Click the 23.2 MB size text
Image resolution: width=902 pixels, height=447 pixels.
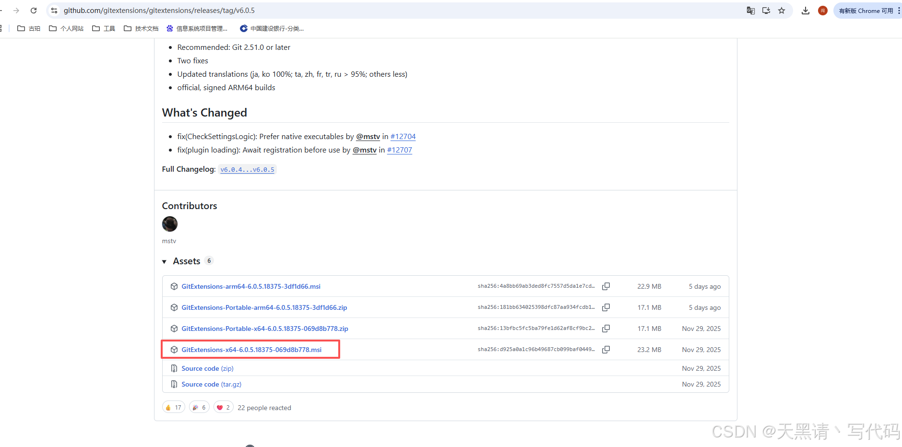click(x=649, y=350)
